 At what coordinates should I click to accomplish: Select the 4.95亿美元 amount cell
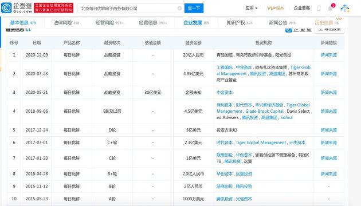point(194,74)
